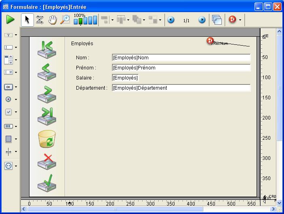The image size is (284, 214).
Task: Go to the next form page
Action: pyautogui.click(x=202, y=20)
